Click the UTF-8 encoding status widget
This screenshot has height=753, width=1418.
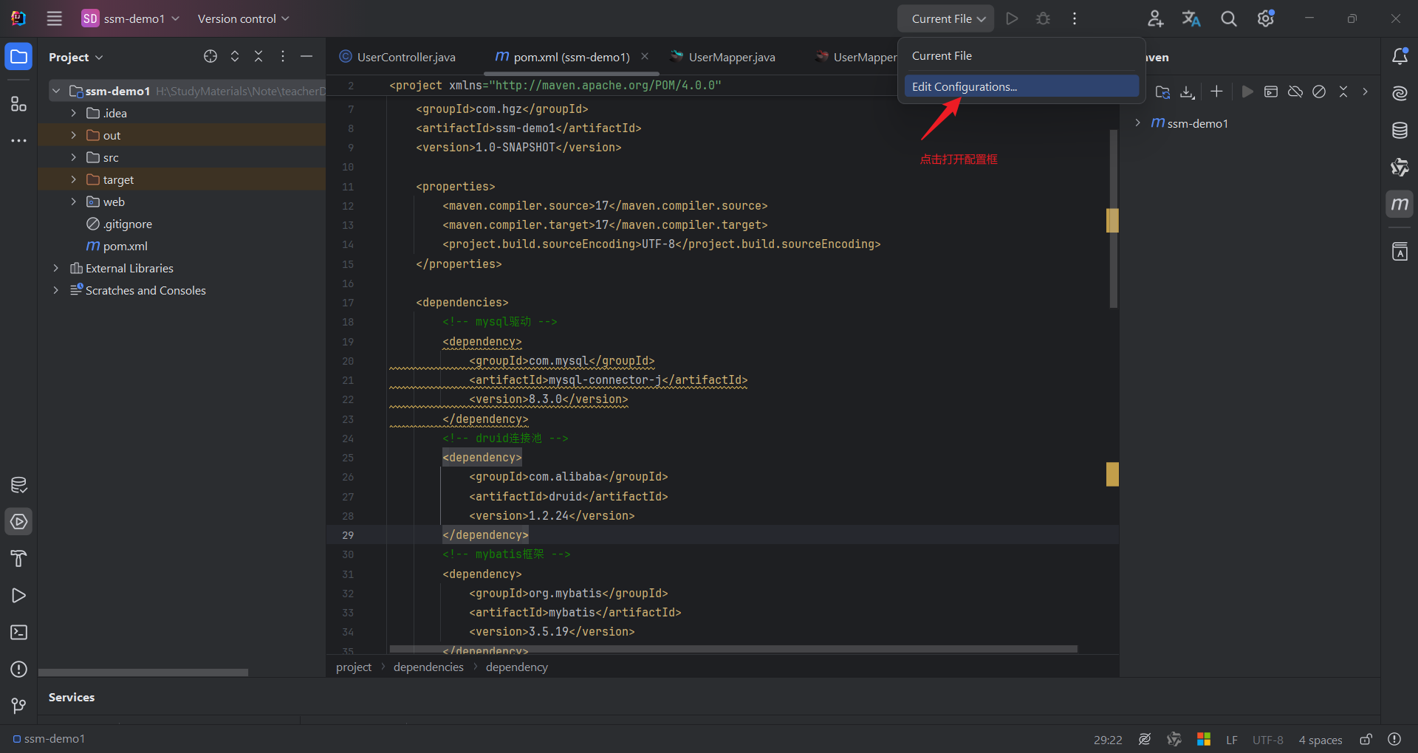coord(1267,740)
